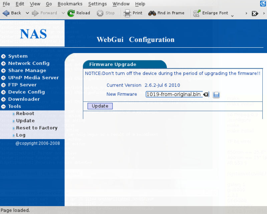Expand UPnP Media Server plus icon

point(3,78)
